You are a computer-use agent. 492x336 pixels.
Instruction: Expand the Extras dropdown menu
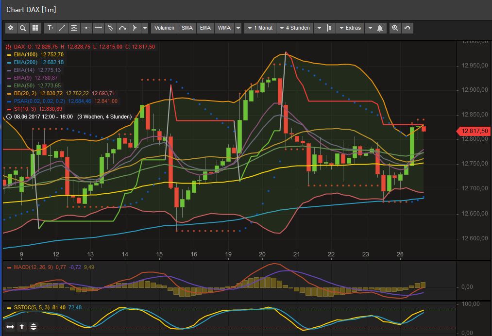350,28
